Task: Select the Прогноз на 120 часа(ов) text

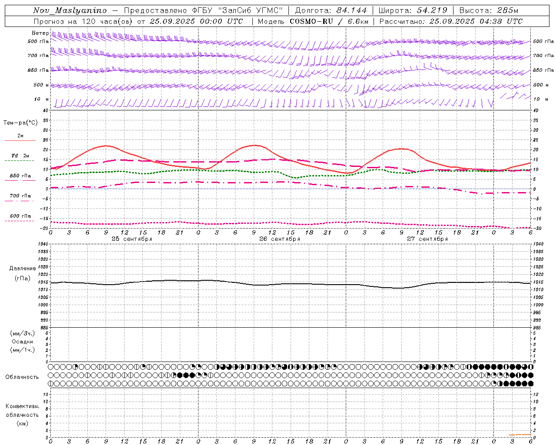Action: (83, 21)
